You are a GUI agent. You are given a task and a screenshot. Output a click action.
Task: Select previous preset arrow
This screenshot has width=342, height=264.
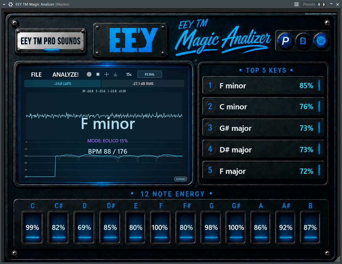(319, 4)
